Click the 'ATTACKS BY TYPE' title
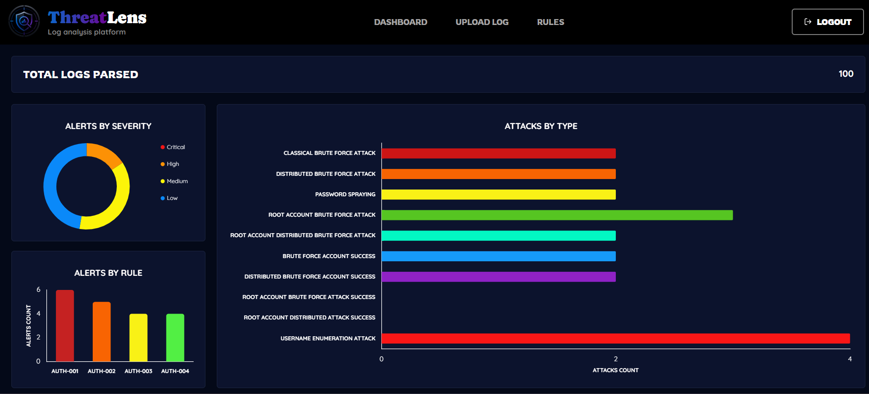The height and width of the screenshot is (394, 869). [x=541, y=126]
